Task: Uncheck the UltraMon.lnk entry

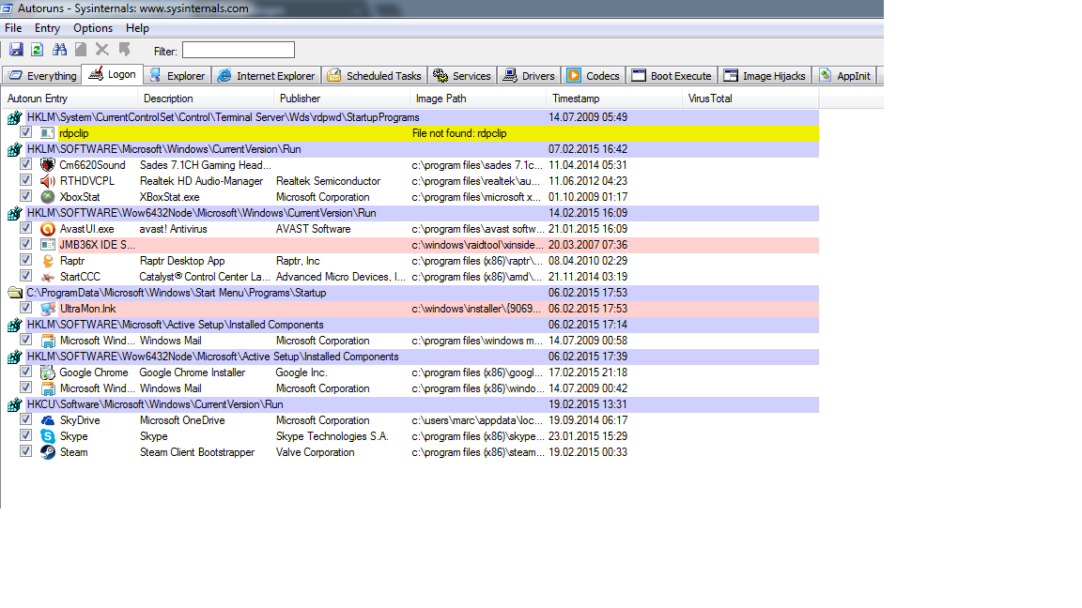Action: pos(25,308)
